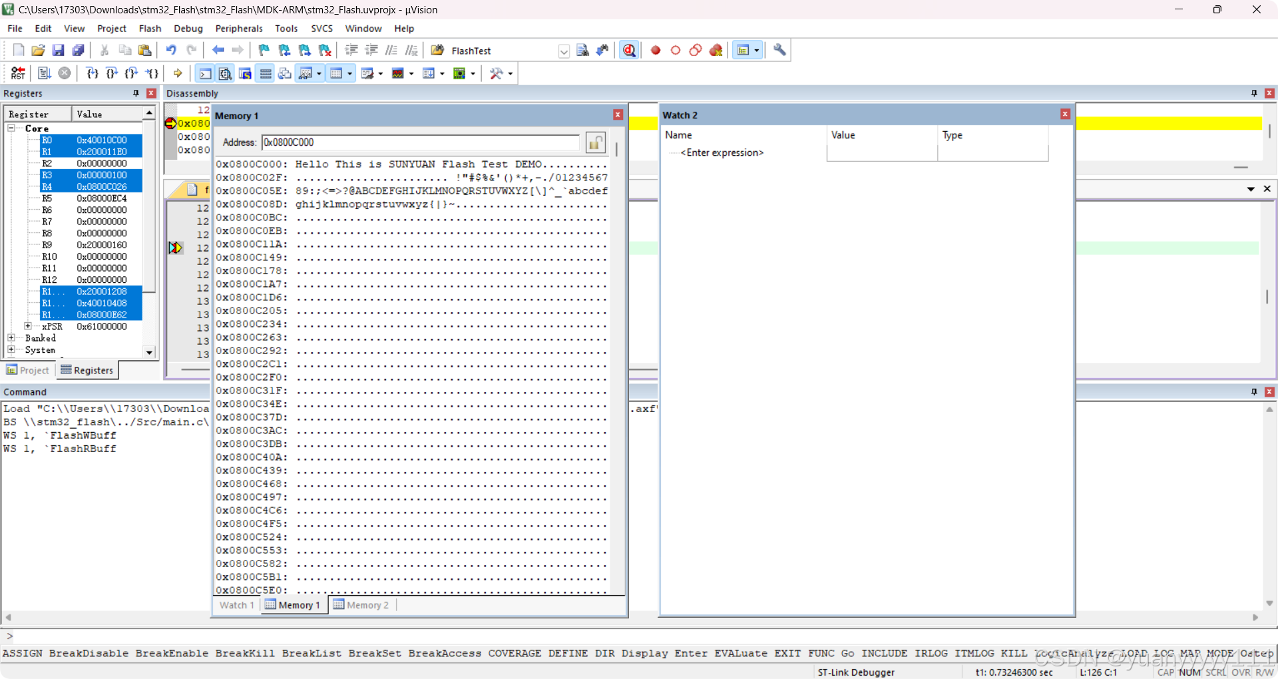This screenshot has height=679, width=1278.
Task: Open the debugger Toolbox wrench icon
Action: click(x=497, y=73)
